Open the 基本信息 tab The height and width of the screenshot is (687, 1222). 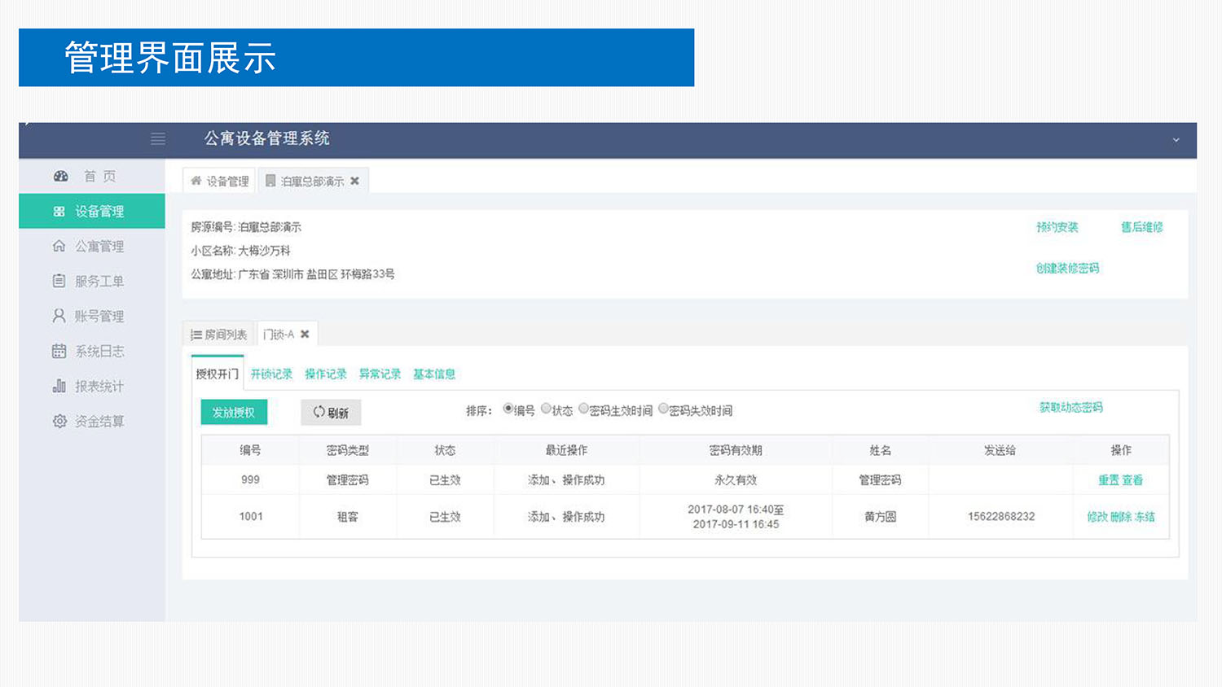[433, 373]
